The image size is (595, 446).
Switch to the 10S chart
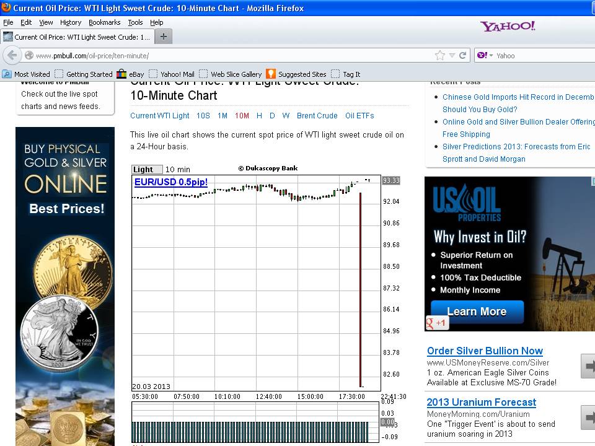point(203,115)
